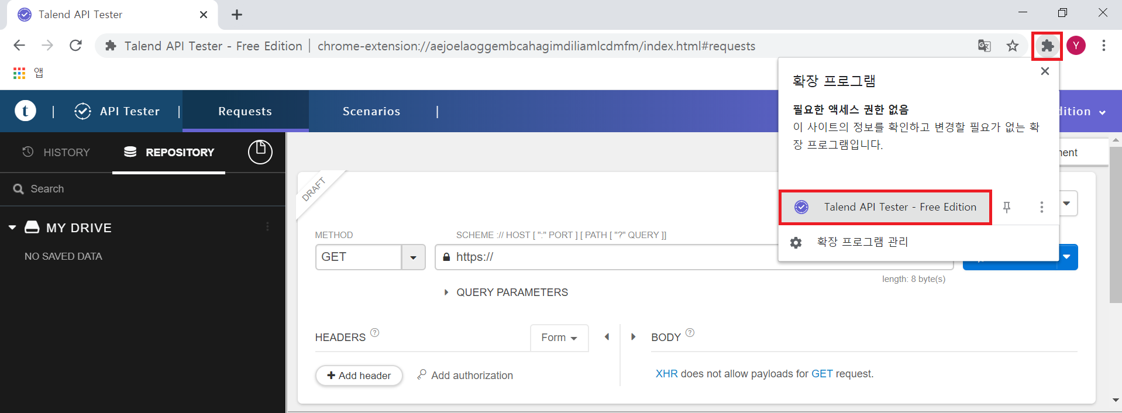Image resolution: width=1122 pixels, height=413 pixels.
Task: Open MY DRIVE three-dot options
Action: pos(267,227)
